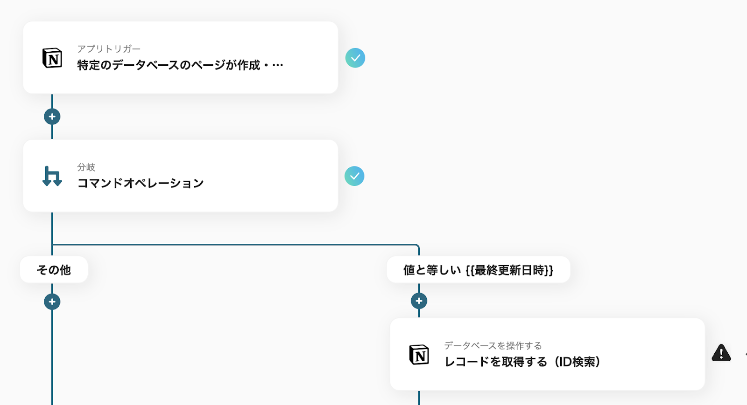Add a step under the その他 branch
The height and width of the screenshot is (405, 747).
tap(52, 302)
